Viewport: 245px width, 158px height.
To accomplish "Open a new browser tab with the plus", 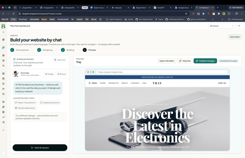I will (x=218, y=8).
